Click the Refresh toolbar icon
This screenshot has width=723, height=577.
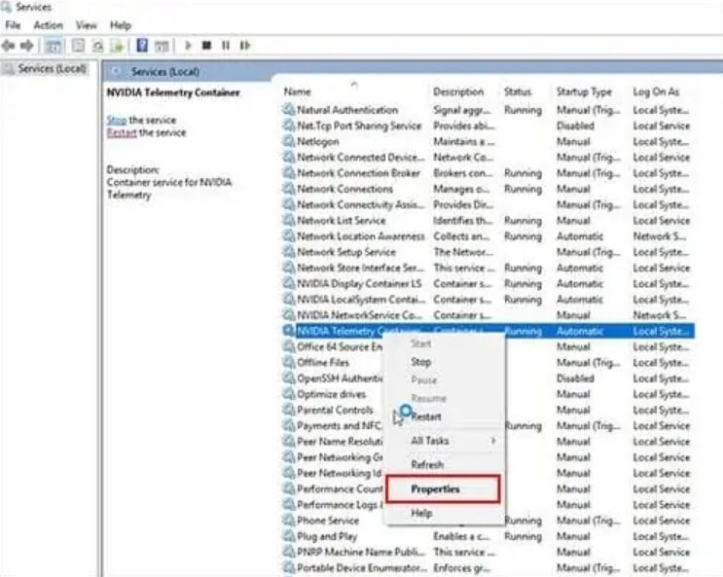tap(97, 46)
